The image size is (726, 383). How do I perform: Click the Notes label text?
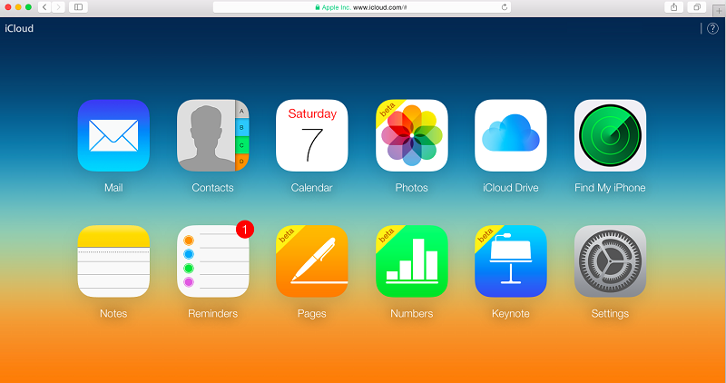tap(113, 313)
